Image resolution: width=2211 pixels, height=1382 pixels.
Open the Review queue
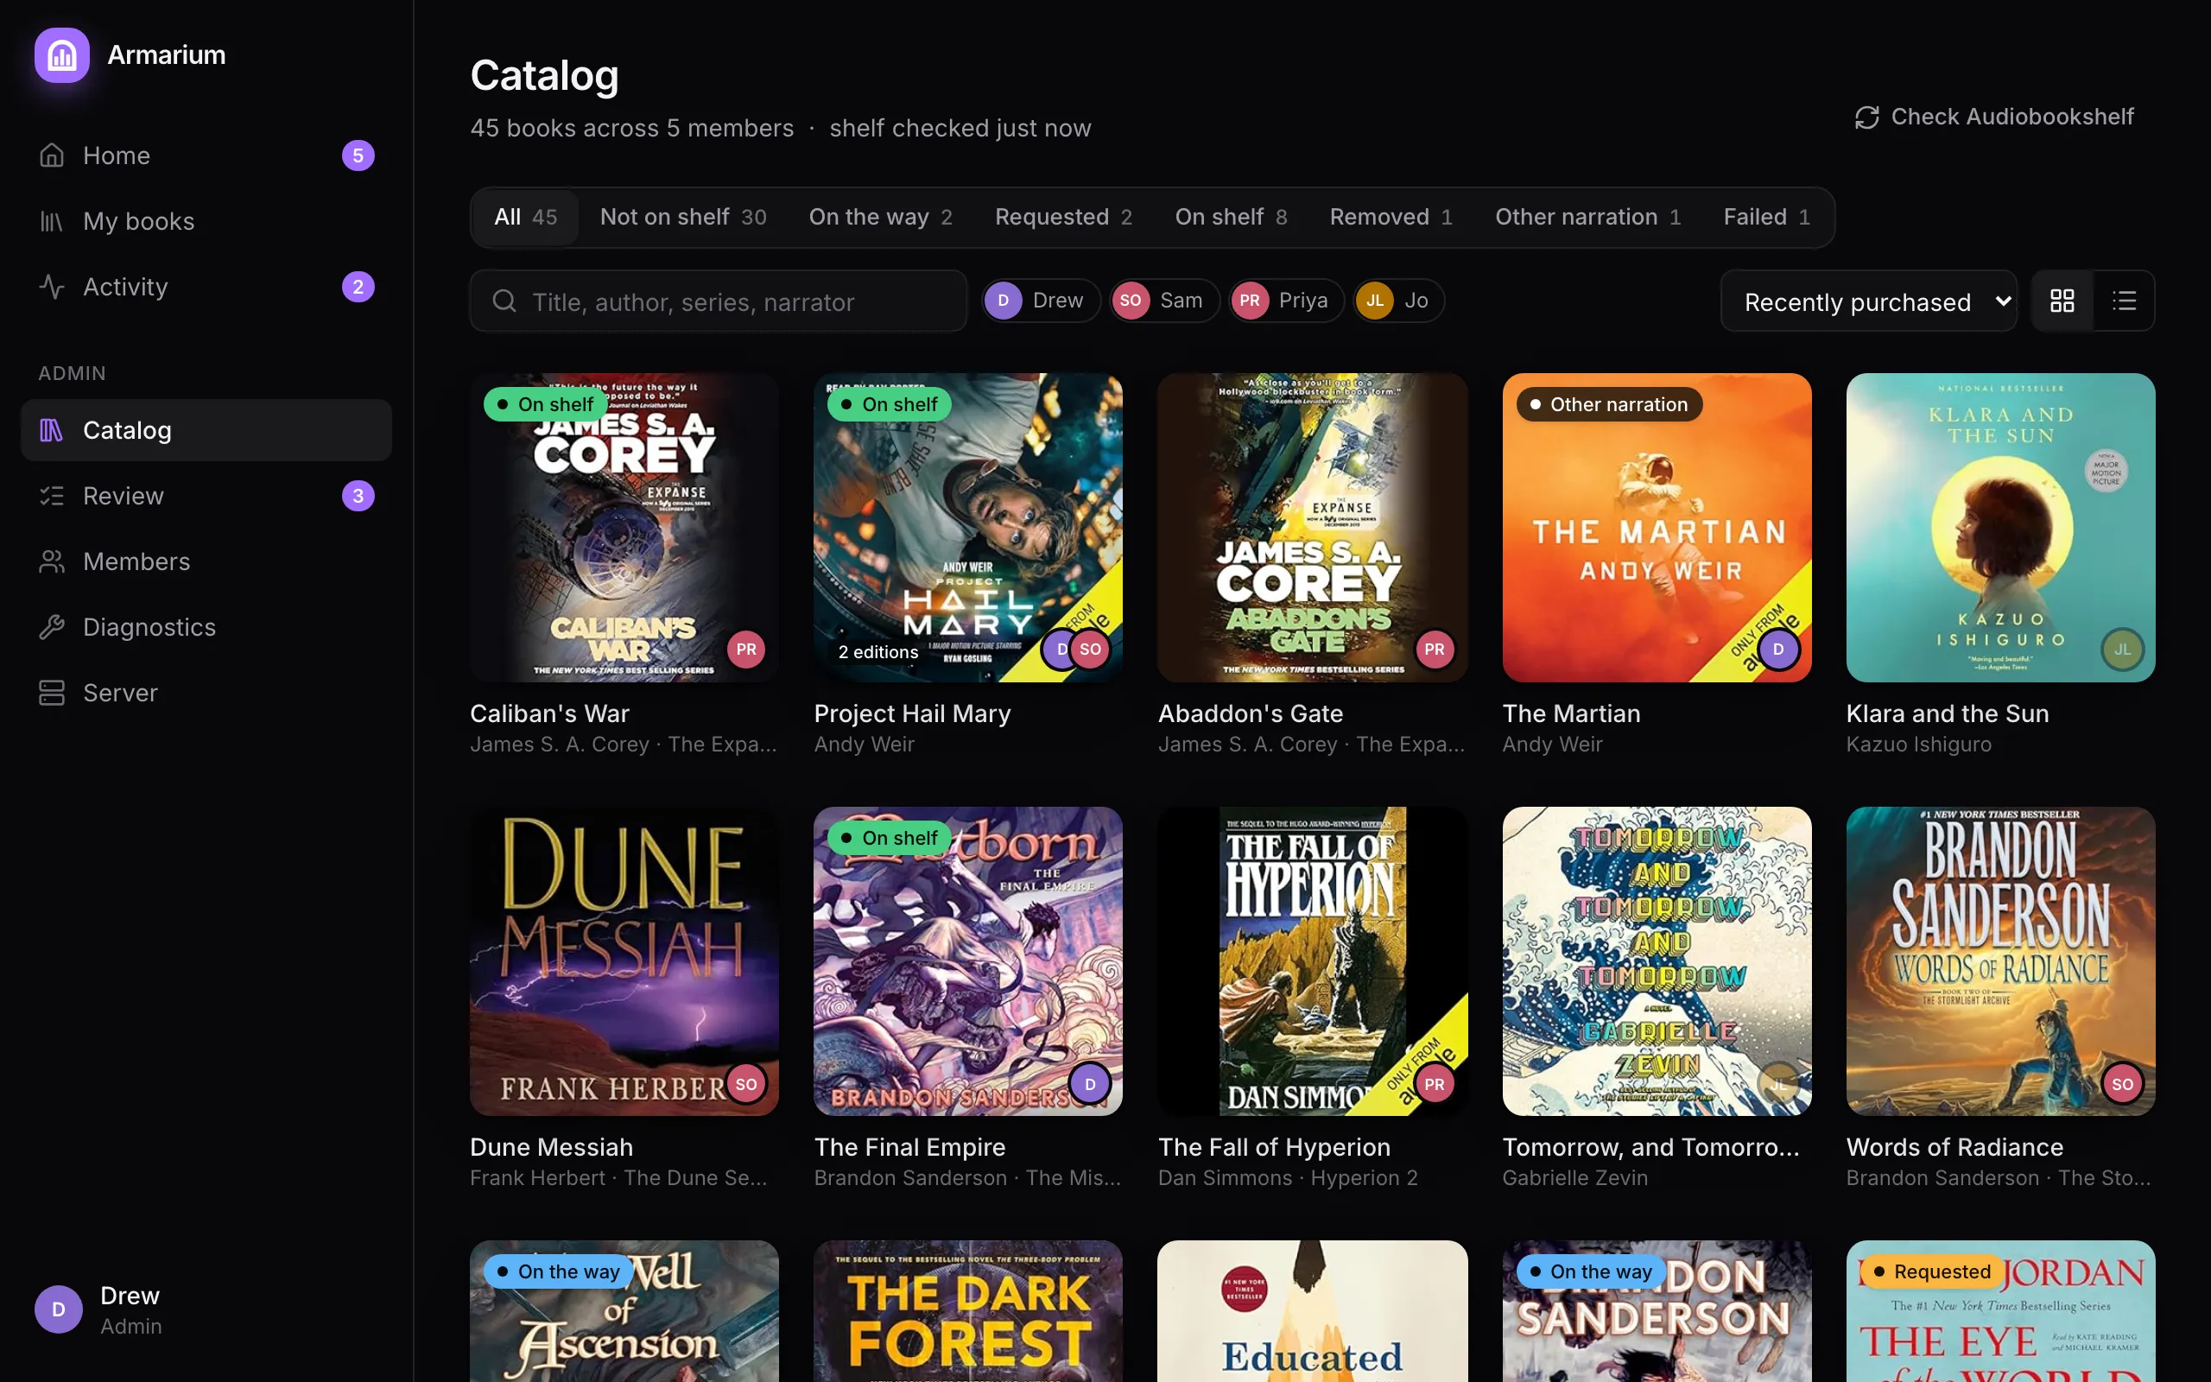pos(206,496)
